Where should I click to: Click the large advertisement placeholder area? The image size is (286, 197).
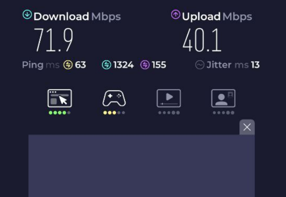click(141, 166)
